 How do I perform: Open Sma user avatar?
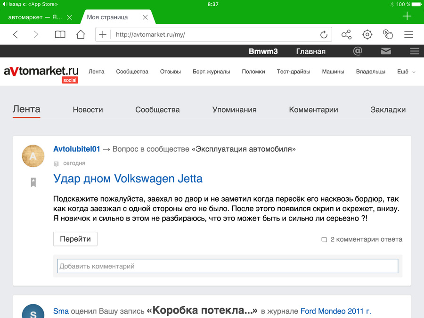point(33,311)
